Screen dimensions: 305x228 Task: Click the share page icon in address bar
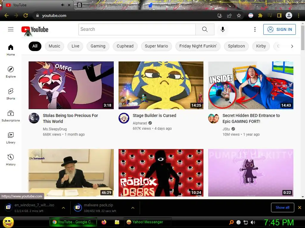pyautogui.click(x=229, y=15)
